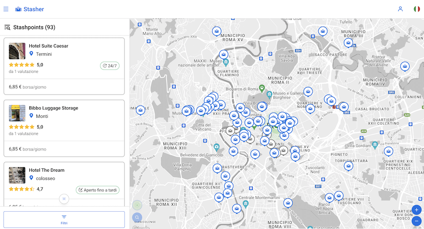Click the Villa Gordiani landmark icon
The width and height of the screenshot is (424, 229).
[375, 145]
